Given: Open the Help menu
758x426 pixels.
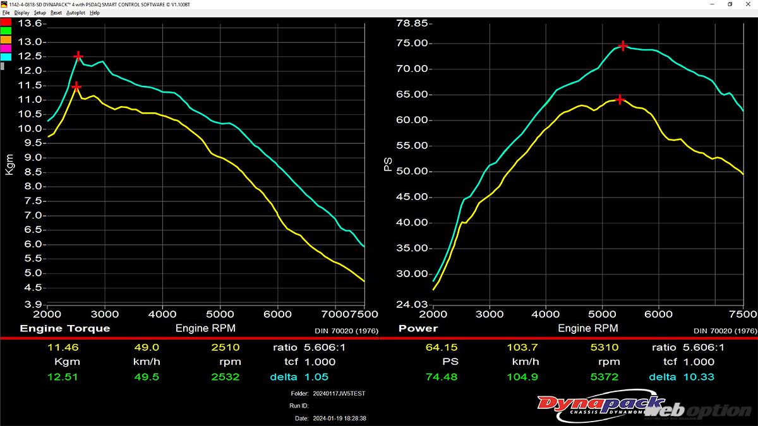Looking at the screenshot, I should click(95, 13).
